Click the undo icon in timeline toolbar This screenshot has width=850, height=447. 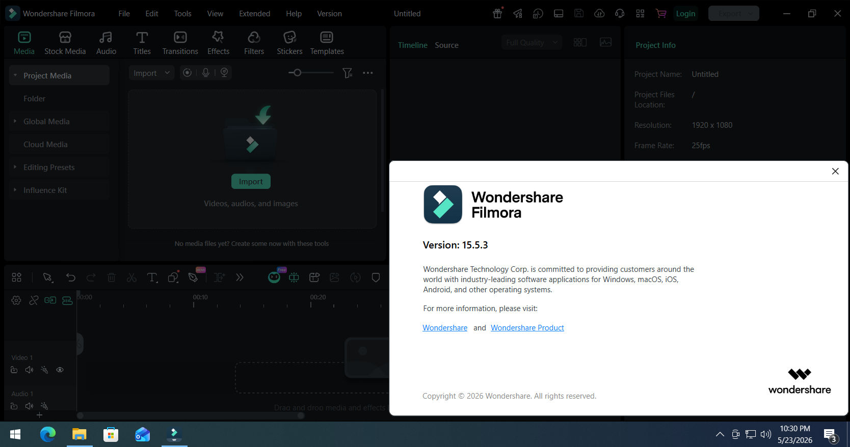pos(71,277)
